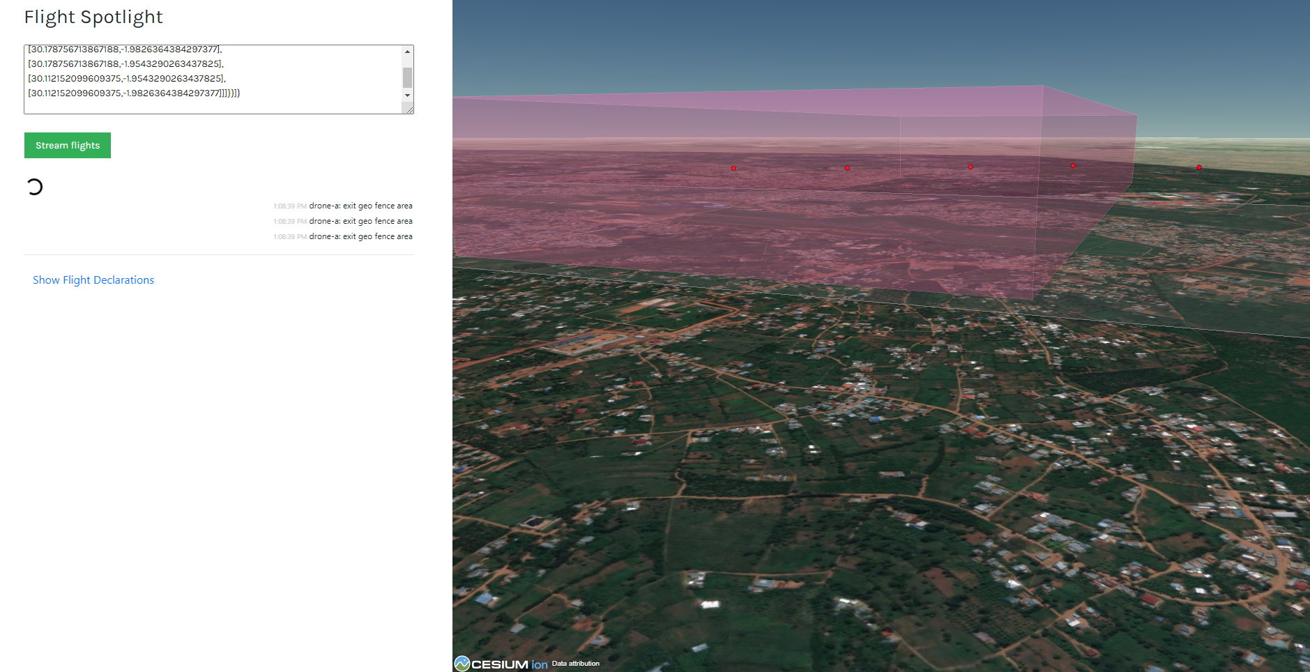
Task: Click the Cesium ion logo
Action: tap(501, 664)
